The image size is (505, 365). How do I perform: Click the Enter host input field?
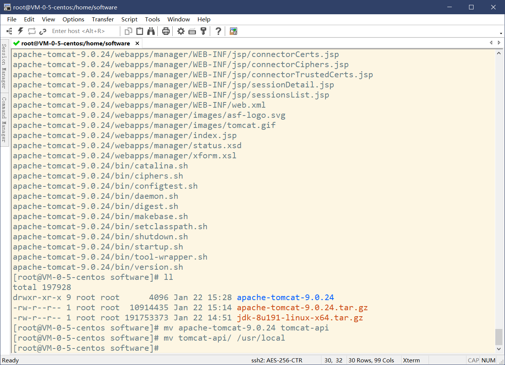coord(84,31)
